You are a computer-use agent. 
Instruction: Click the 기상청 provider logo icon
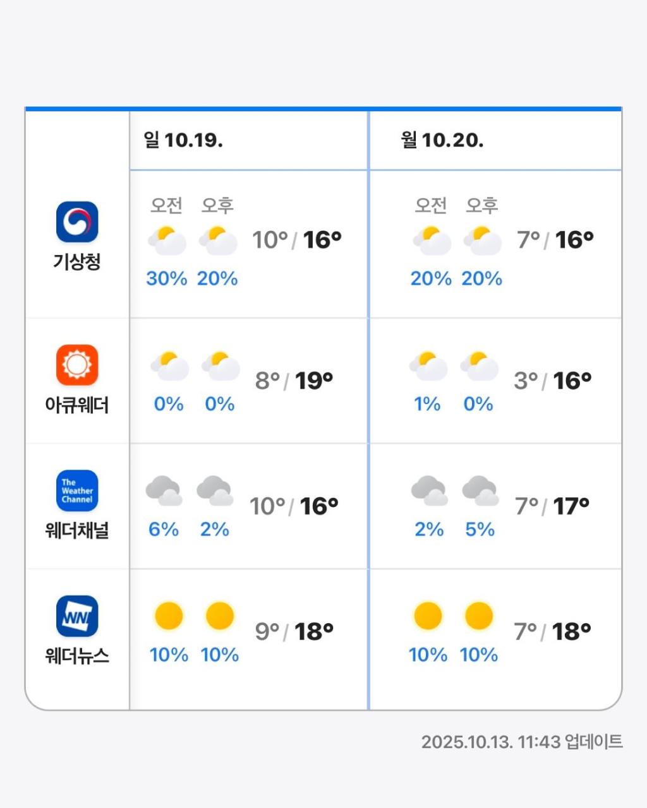[x=77, y=222]
